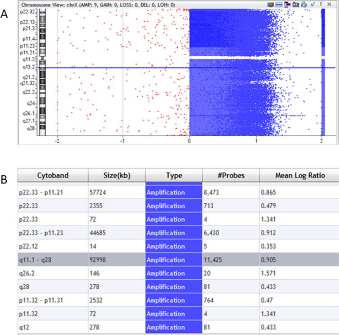Click the Mean Log Ratio column header
The width and height of the screenshot is (339, 335).
tap(300, 175)
